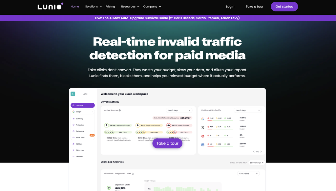
Task: Open Ad Stats in the sidebar
Action: pyautogui.click(x=79, y=144)
